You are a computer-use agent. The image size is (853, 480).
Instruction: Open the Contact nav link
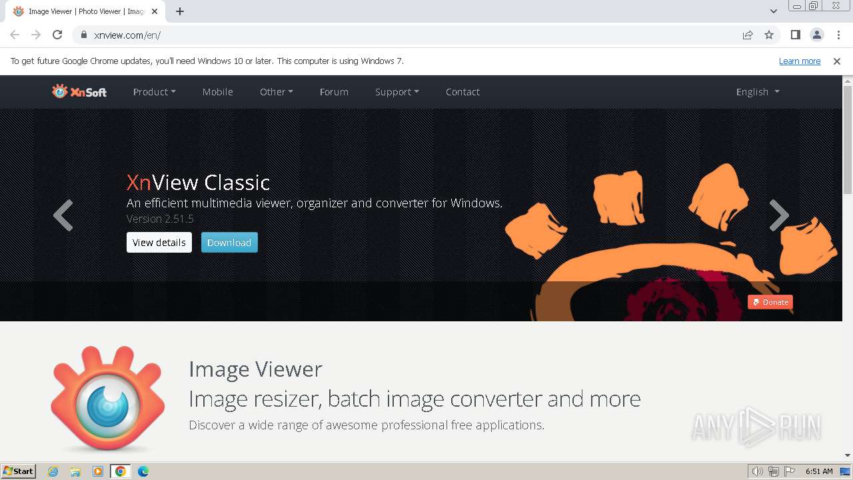tap(462, 92)
